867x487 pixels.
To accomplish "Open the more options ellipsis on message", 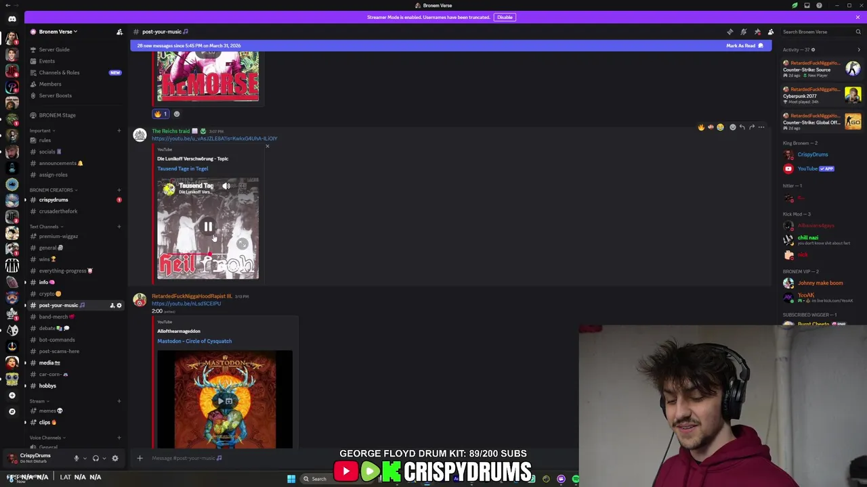I will tap(761, 127).
